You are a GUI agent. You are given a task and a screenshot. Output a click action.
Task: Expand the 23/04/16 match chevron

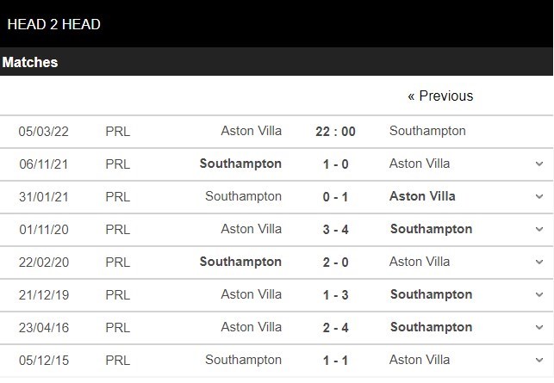tap(539, 327)
